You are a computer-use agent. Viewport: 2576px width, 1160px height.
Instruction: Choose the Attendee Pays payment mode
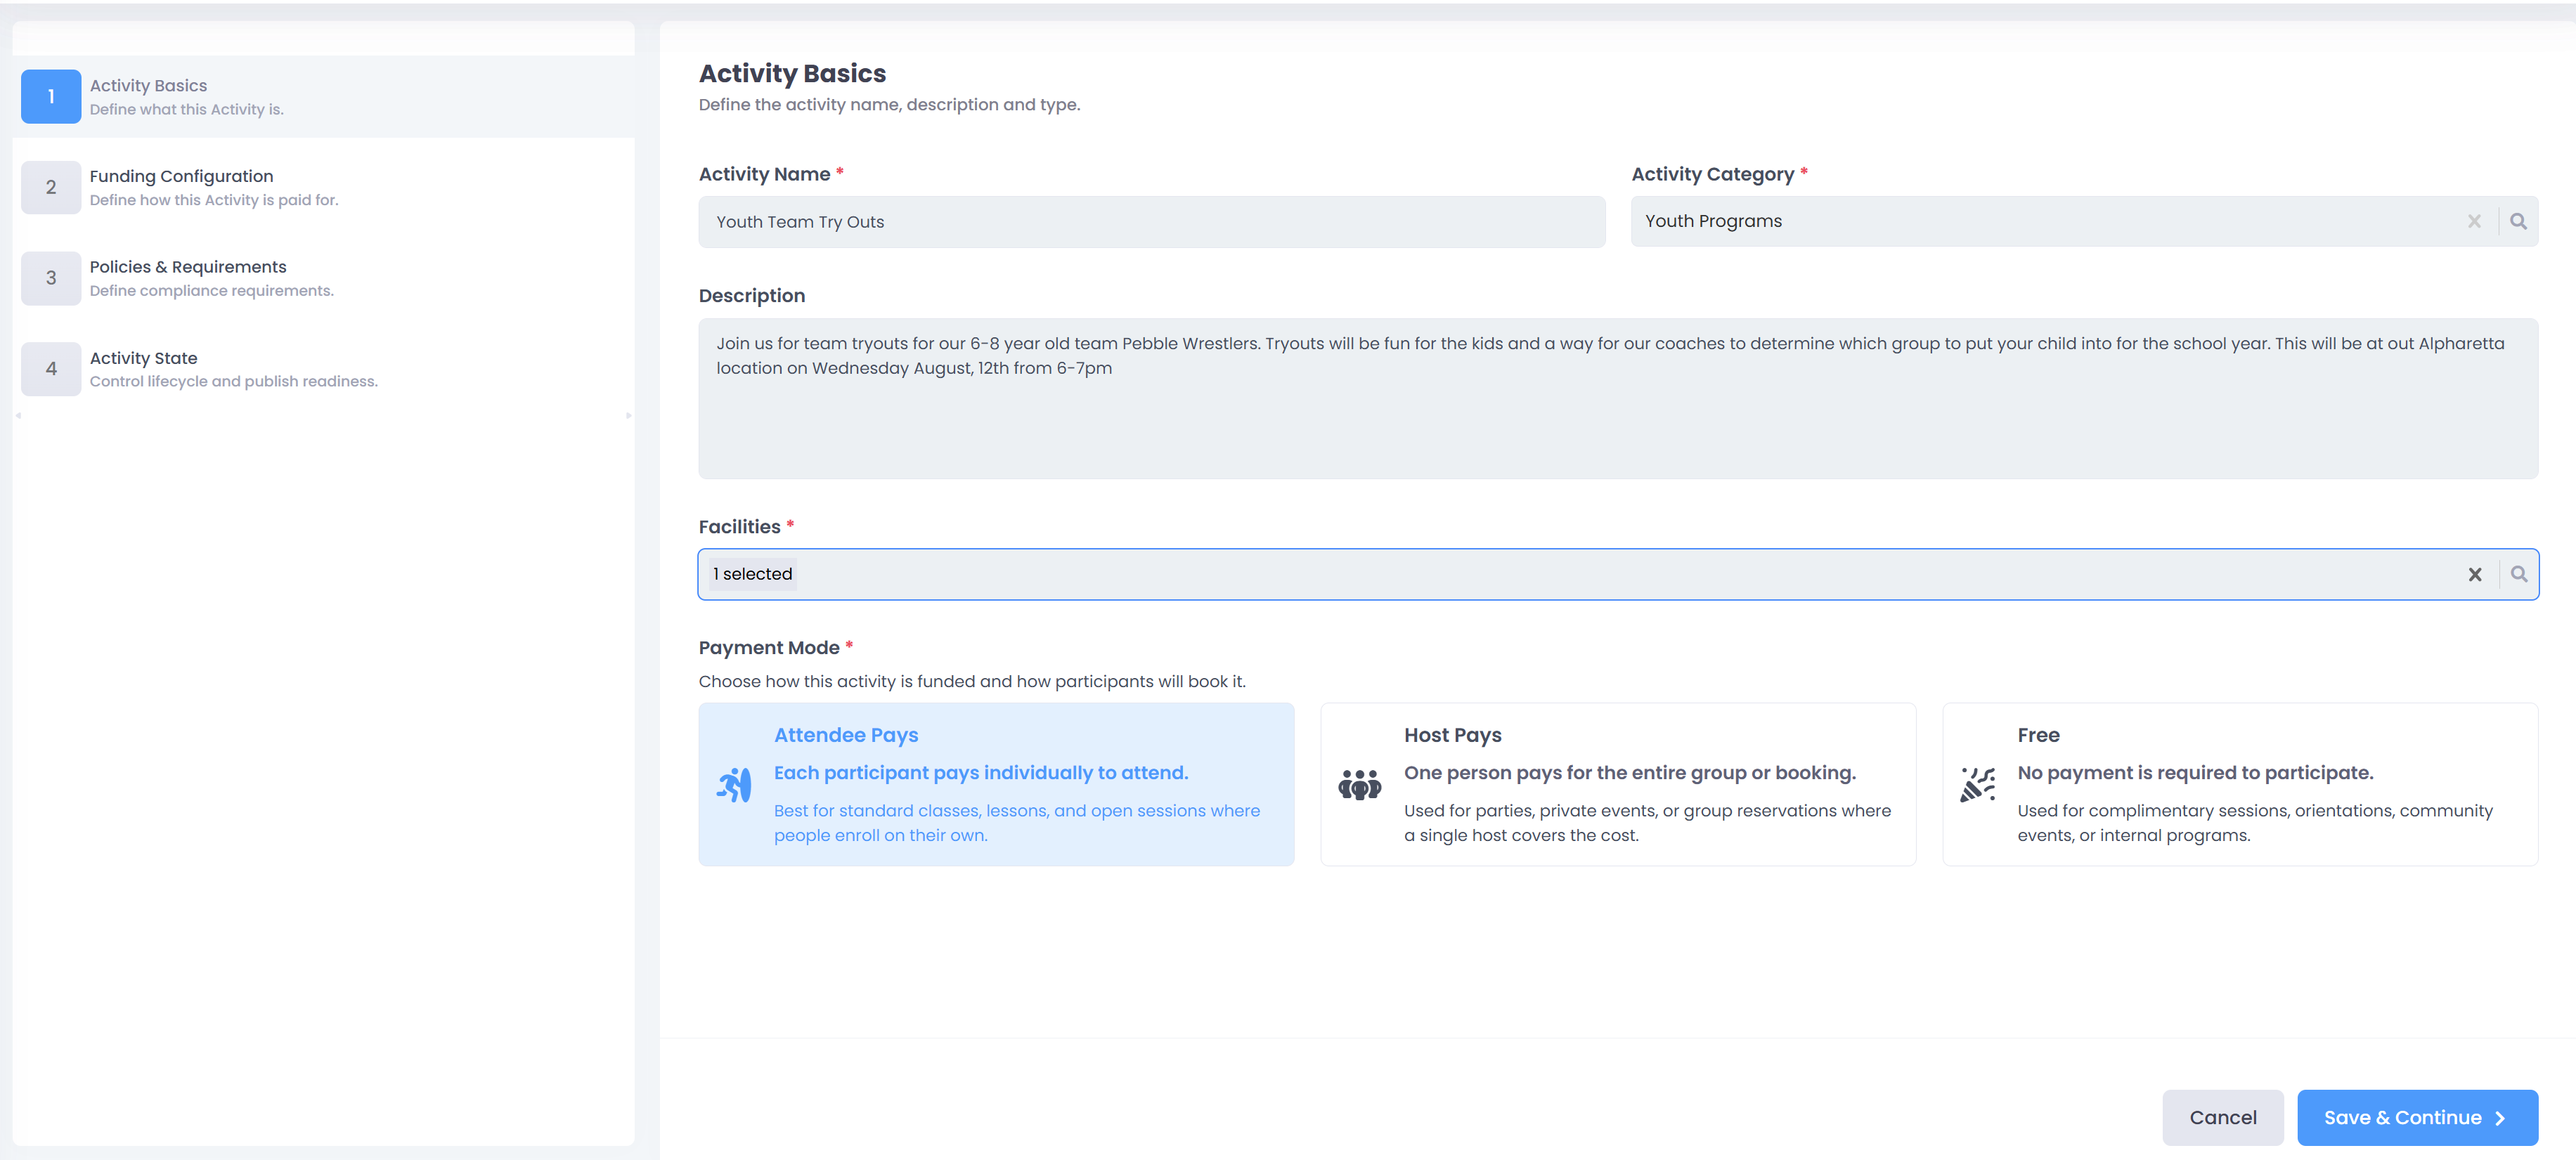coord(996,784)
